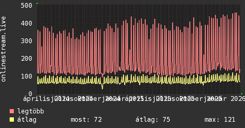Select the átlag legend label beside the yellow swatch
This screenshot has width=245, height=128.
27,120
